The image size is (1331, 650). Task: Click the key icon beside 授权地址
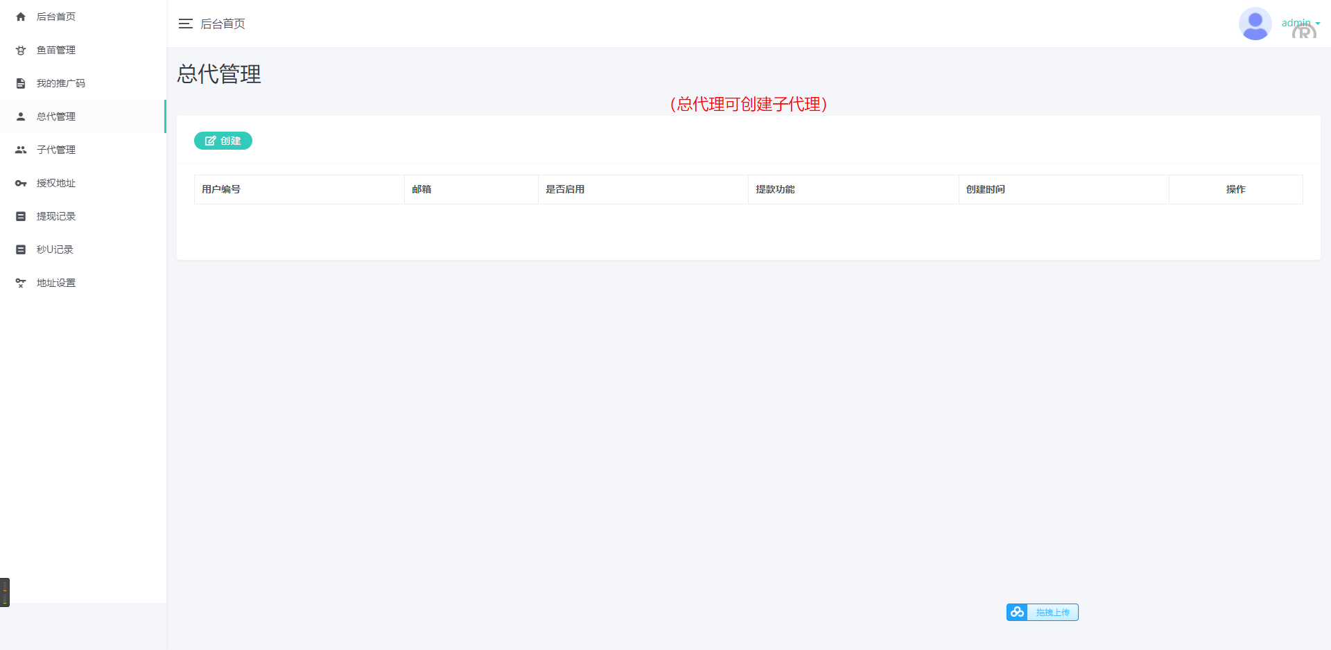tap(21, 183)
